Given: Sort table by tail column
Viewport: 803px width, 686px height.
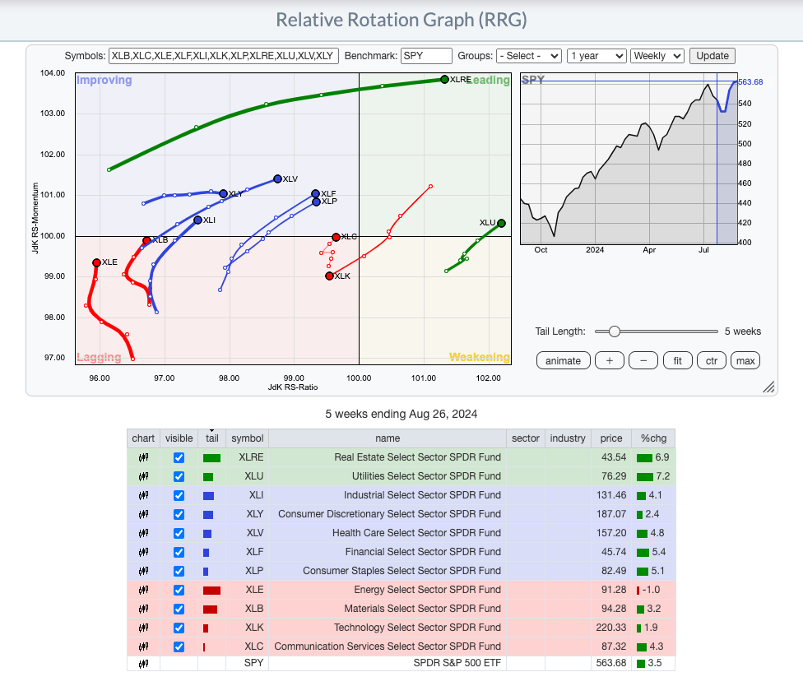Looking at the screenshot, I should coord(212,438).
